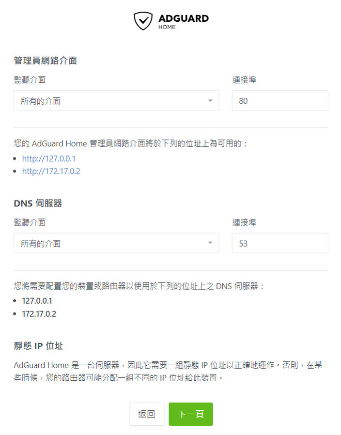Screen dimensions: 341x435
Task: Click the 返回 back button
Action: coord(146,414)
